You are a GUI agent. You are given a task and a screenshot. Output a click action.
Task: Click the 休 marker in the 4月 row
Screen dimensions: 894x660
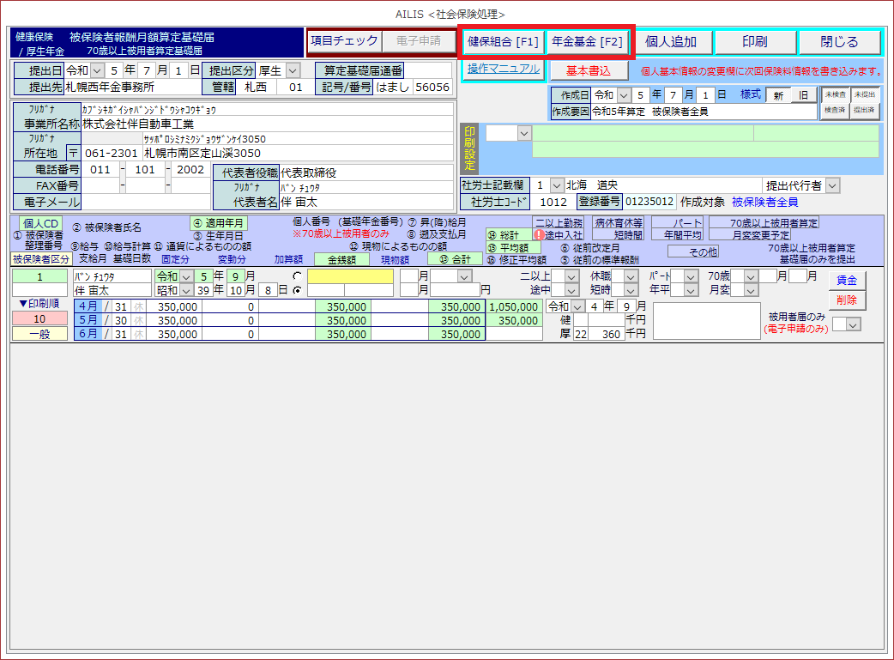(x=139, y=306)
